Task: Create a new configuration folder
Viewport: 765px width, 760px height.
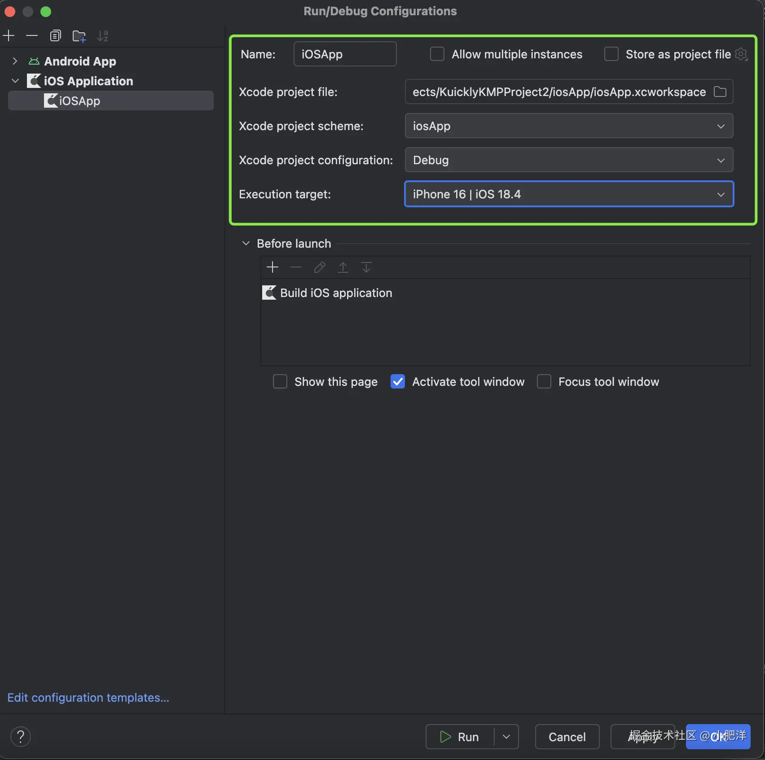Action: point(79,36)
